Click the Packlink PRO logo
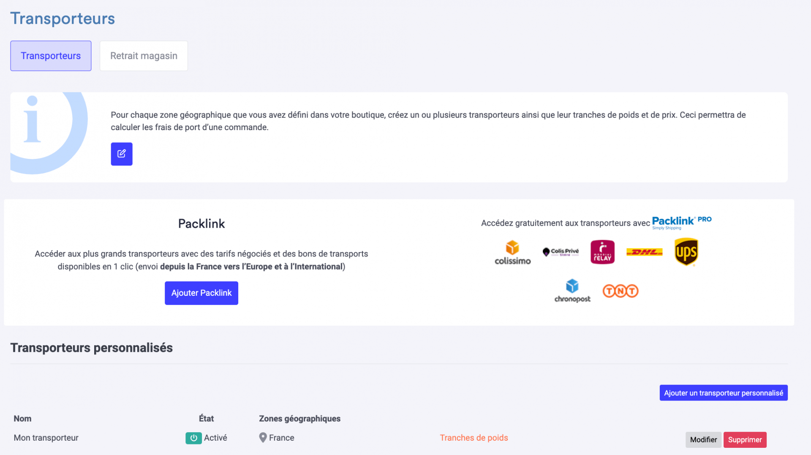The height and width of the screenshot is (455, 811). pos(682,222)
